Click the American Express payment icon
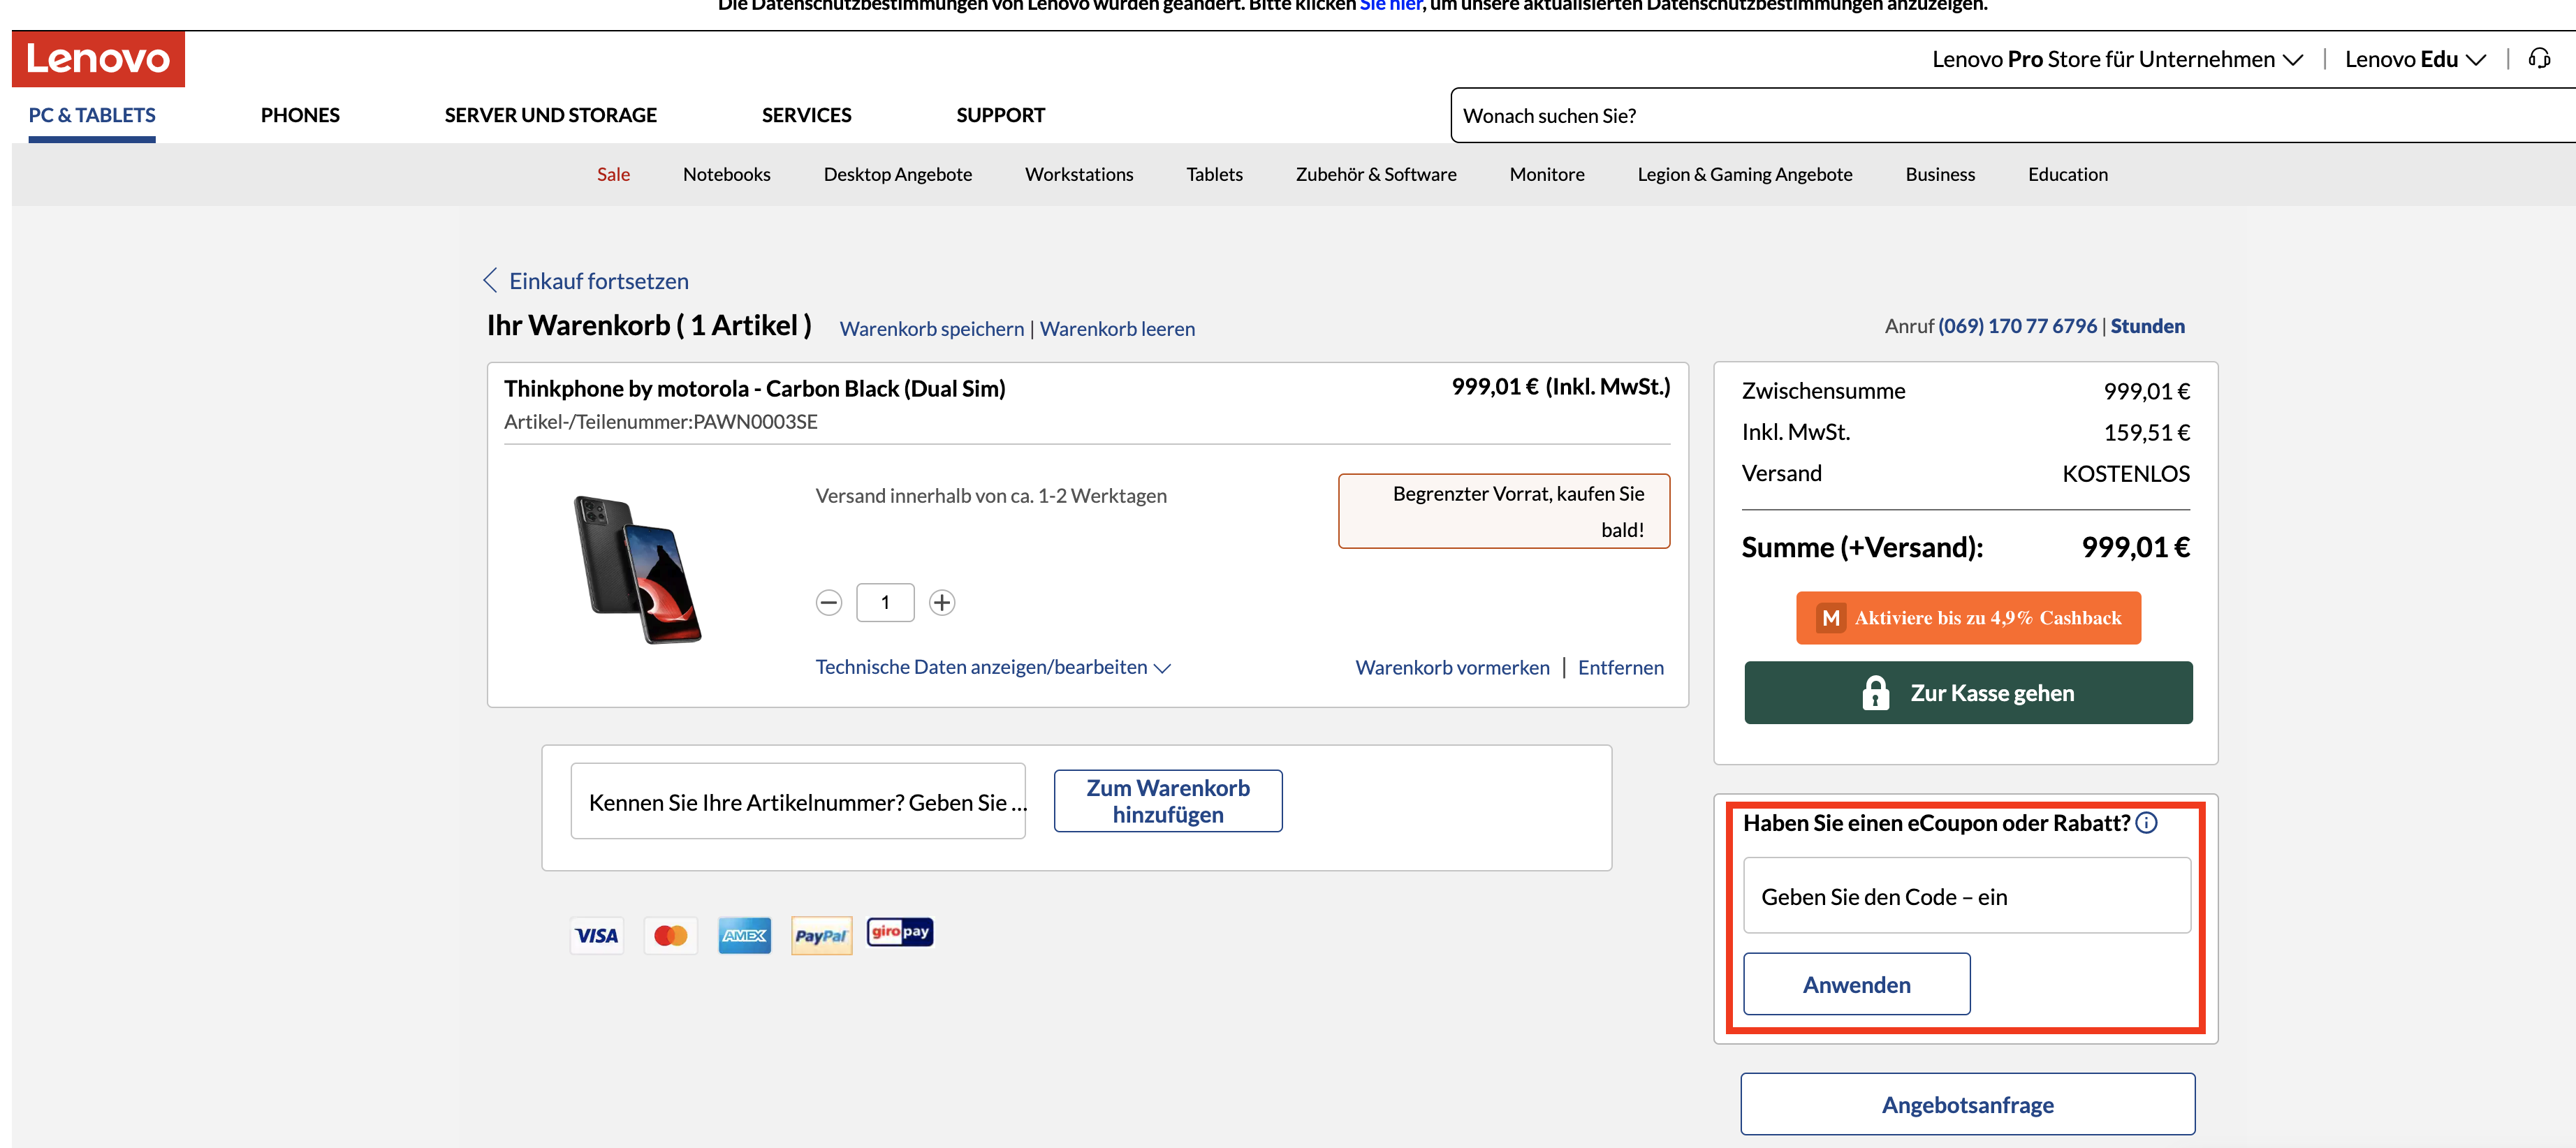Viewport: 2576px width, 1148px height. point(744,934)
